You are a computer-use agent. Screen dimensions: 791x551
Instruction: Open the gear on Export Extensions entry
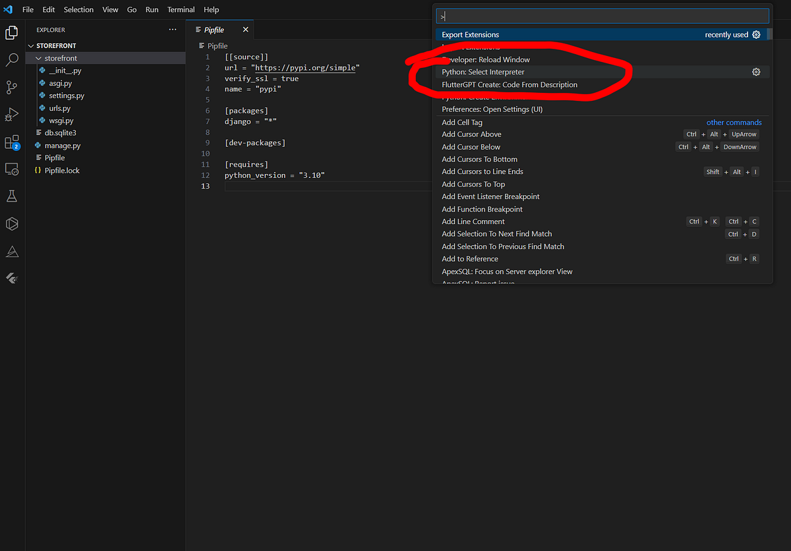[x=756, y=34]
